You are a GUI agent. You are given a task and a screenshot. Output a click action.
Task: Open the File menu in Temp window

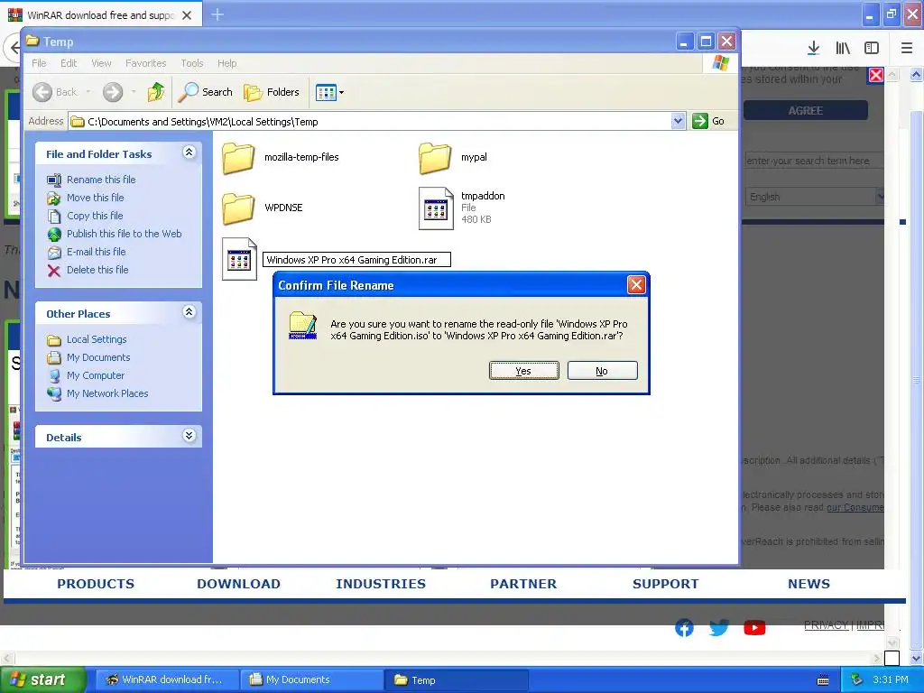click(x=39, y=63)
